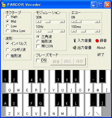Click the PARCOR Vocoder title bar icon

(x=4, y=4)
